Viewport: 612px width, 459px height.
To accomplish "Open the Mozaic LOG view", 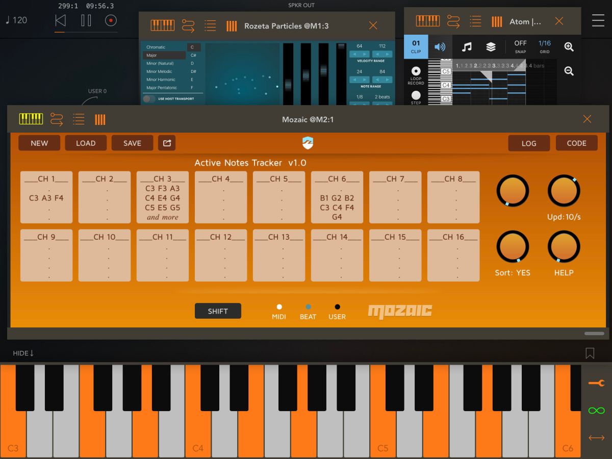I will tap(529, 143).
